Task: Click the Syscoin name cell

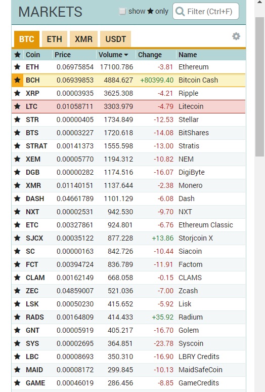Action: click(x=191, y=343)
